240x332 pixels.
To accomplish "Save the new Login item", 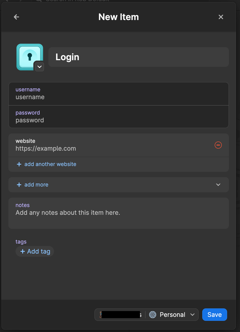I will (214, 315).
